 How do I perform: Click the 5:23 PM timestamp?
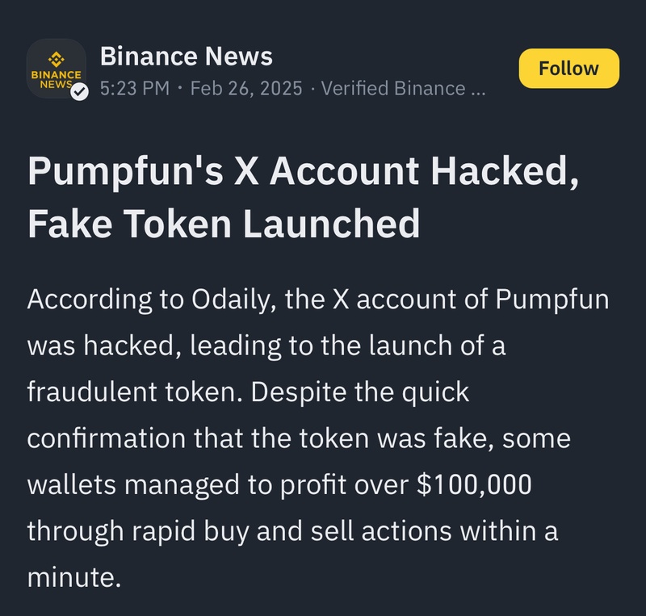coord(135,88)
